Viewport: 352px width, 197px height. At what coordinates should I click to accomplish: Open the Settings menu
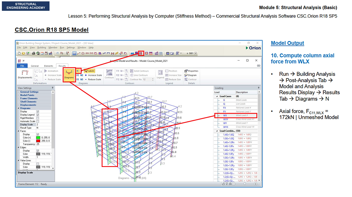71,47
